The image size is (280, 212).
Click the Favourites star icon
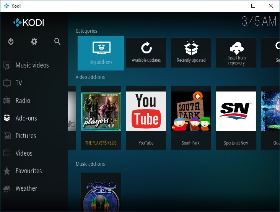(x=7, y=171)
